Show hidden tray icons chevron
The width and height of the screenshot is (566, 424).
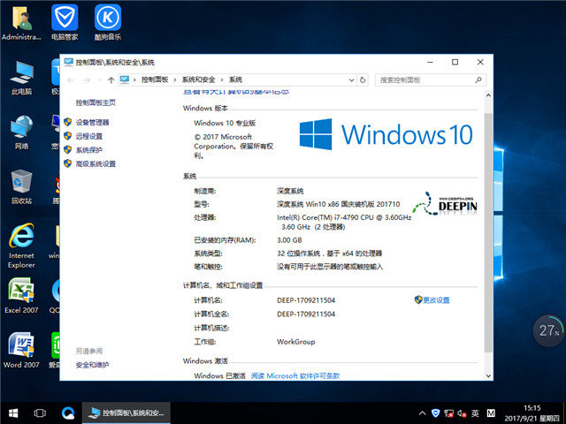[x=422, y=413]
